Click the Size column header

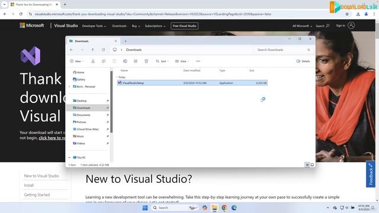coord(252,70)
